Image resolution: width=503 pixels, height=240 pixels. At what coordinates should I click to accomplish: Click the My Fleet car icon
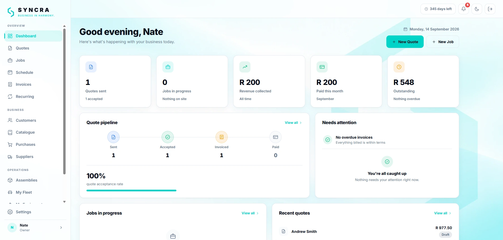[10, 192]
